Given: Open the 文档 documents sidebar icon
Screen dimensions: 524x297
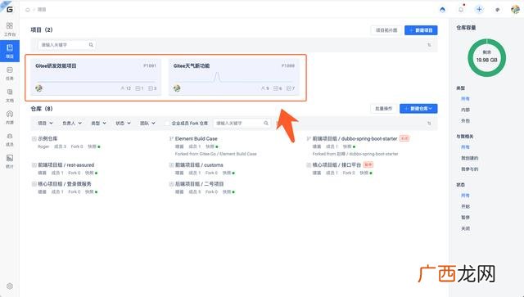Looking at the screenshot, I should tap(10, 95).
